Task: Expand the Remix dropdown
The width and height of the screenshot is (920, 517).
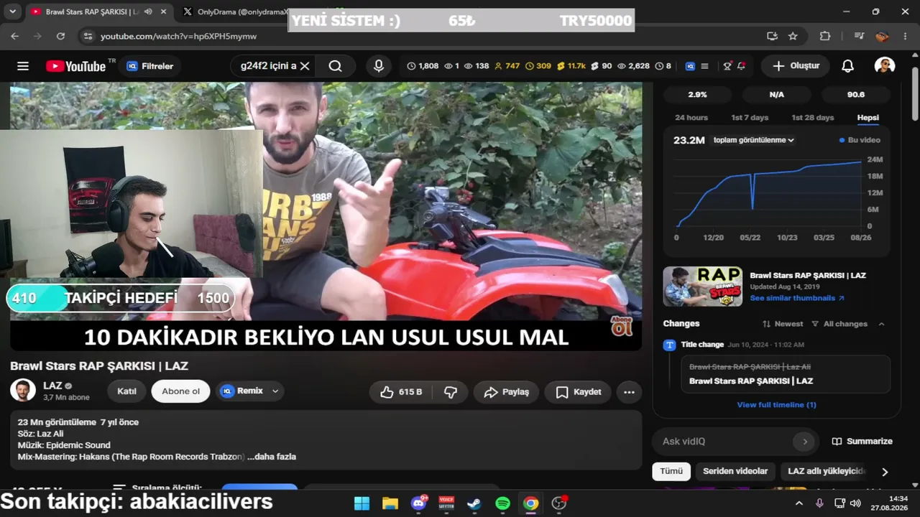Action: [x=275, y=391]
